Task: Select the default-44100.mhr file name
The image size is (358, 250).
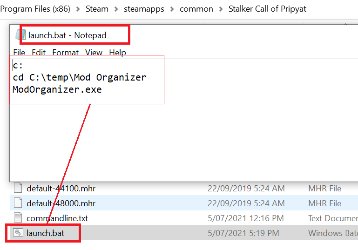Action: point(61,189)
